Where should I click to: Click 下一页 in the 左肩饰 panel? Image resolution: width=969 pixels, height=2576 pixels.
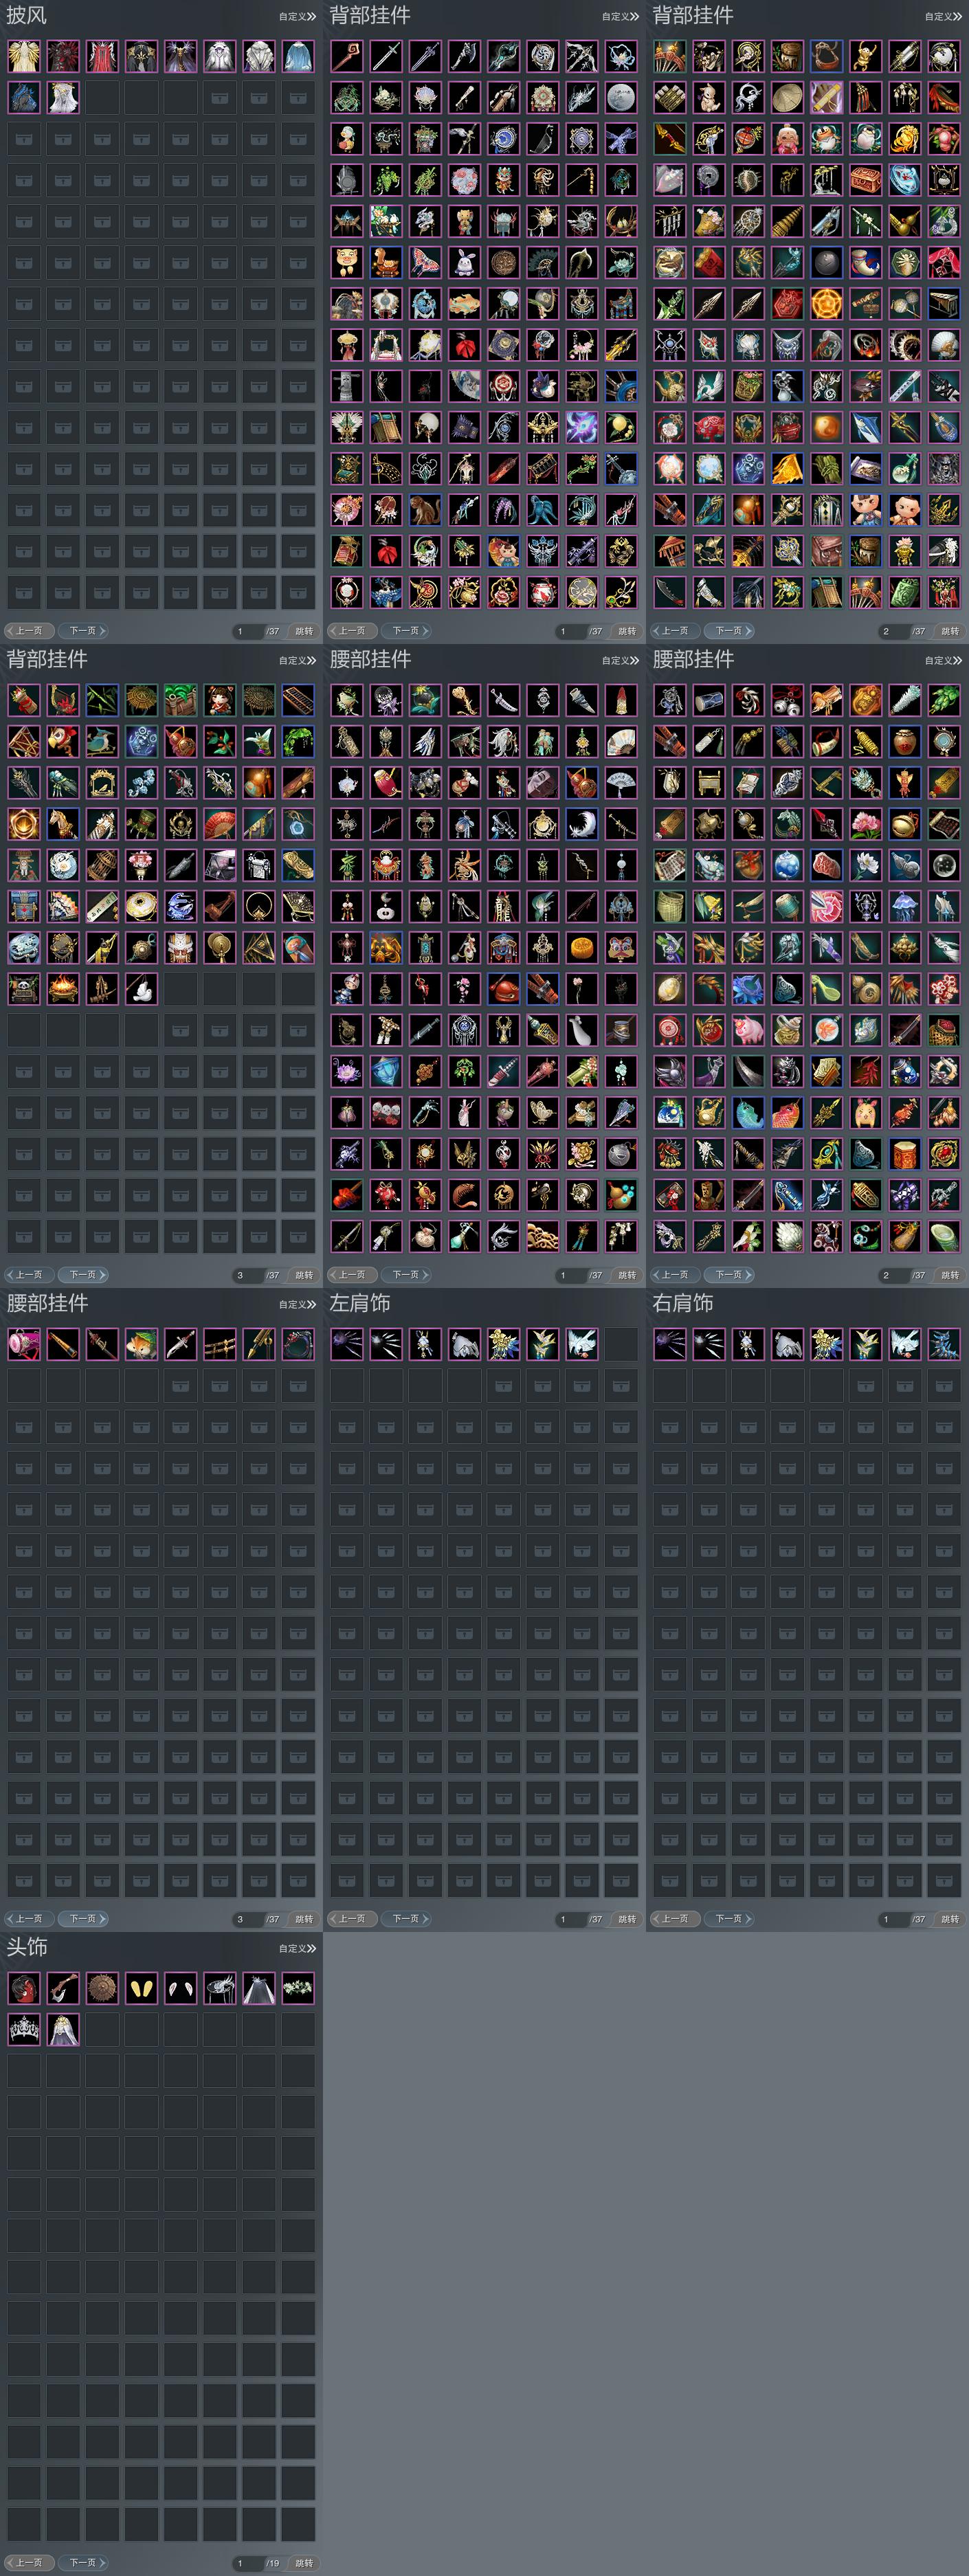407,1919
